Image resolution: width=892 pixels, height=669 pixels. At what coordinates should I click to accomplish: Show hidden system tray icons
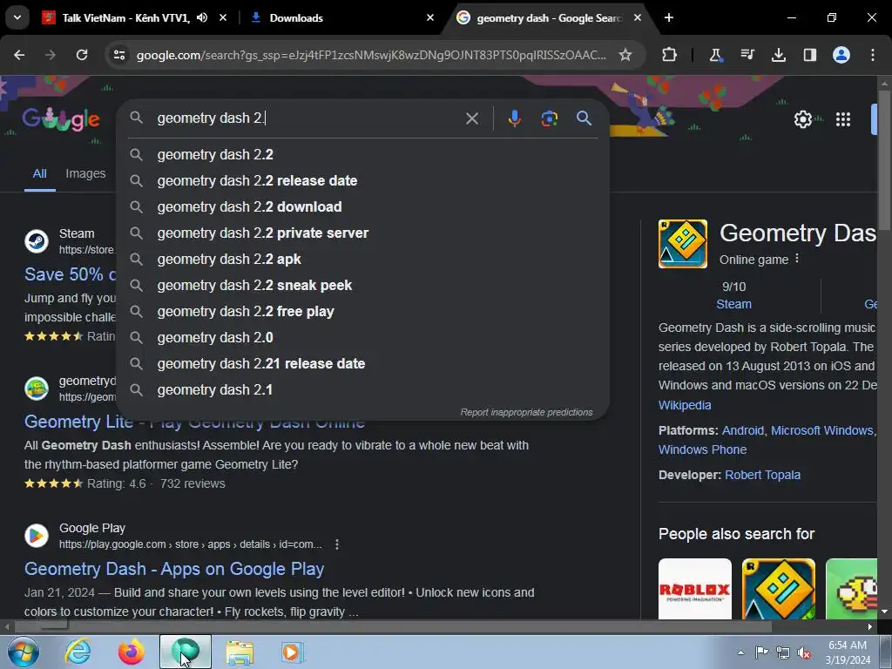pos(740,652)
